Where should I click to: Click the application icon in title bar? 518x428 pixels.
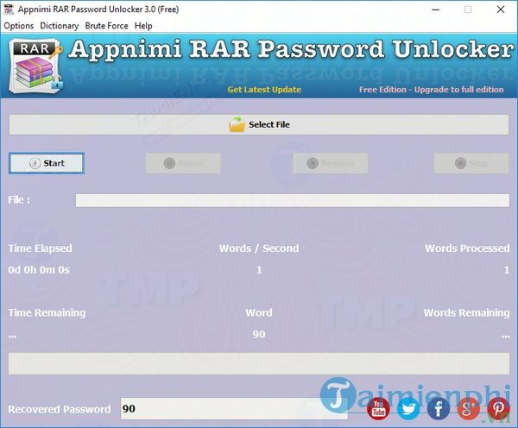tap(9, 9)
